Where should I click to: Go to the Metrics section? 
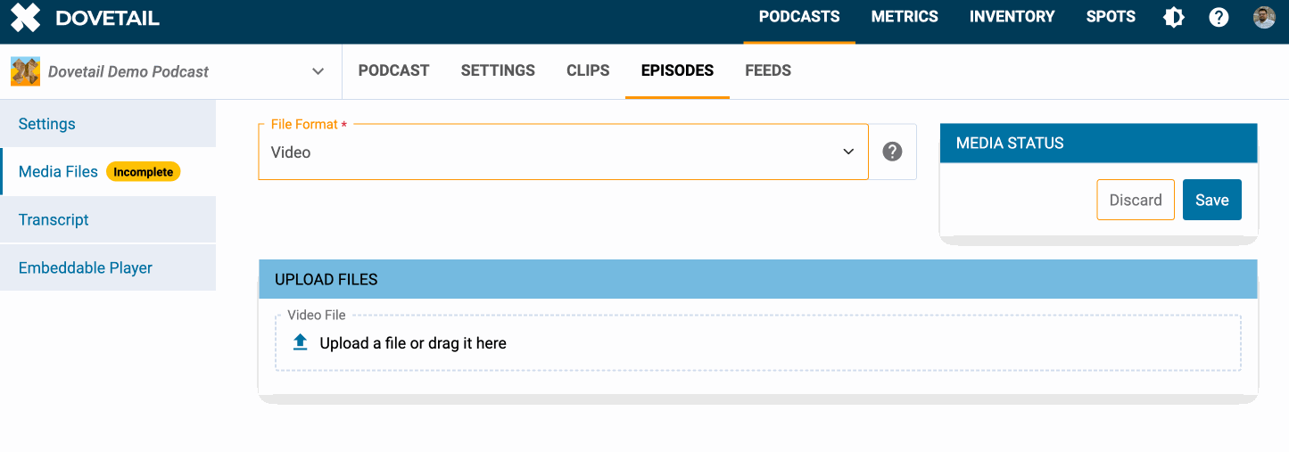tap(905, 17)
